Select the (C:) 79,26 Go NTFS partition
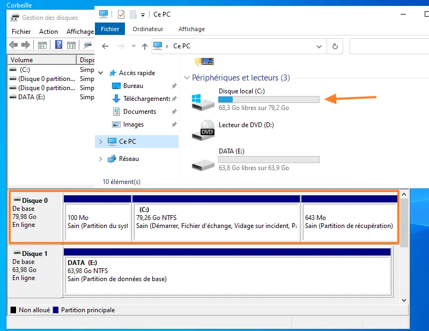 pyautogui.click(x=216, y=221)
